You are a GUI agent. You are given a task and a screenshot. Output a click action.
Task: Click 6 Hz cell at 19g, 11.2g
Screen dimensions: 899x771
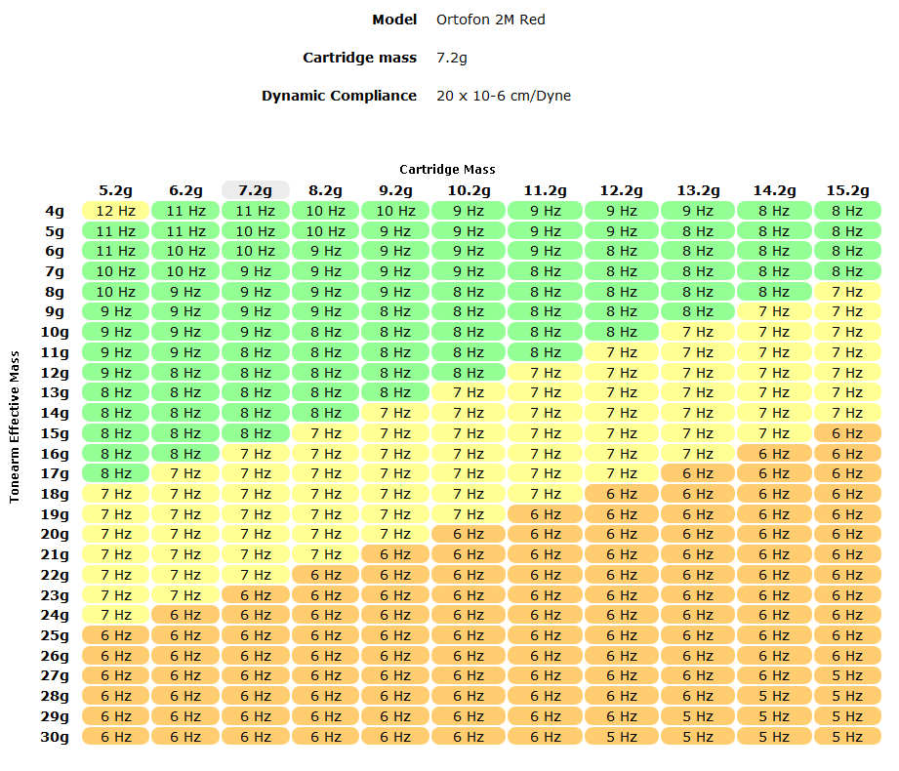(x=545, y=514)
